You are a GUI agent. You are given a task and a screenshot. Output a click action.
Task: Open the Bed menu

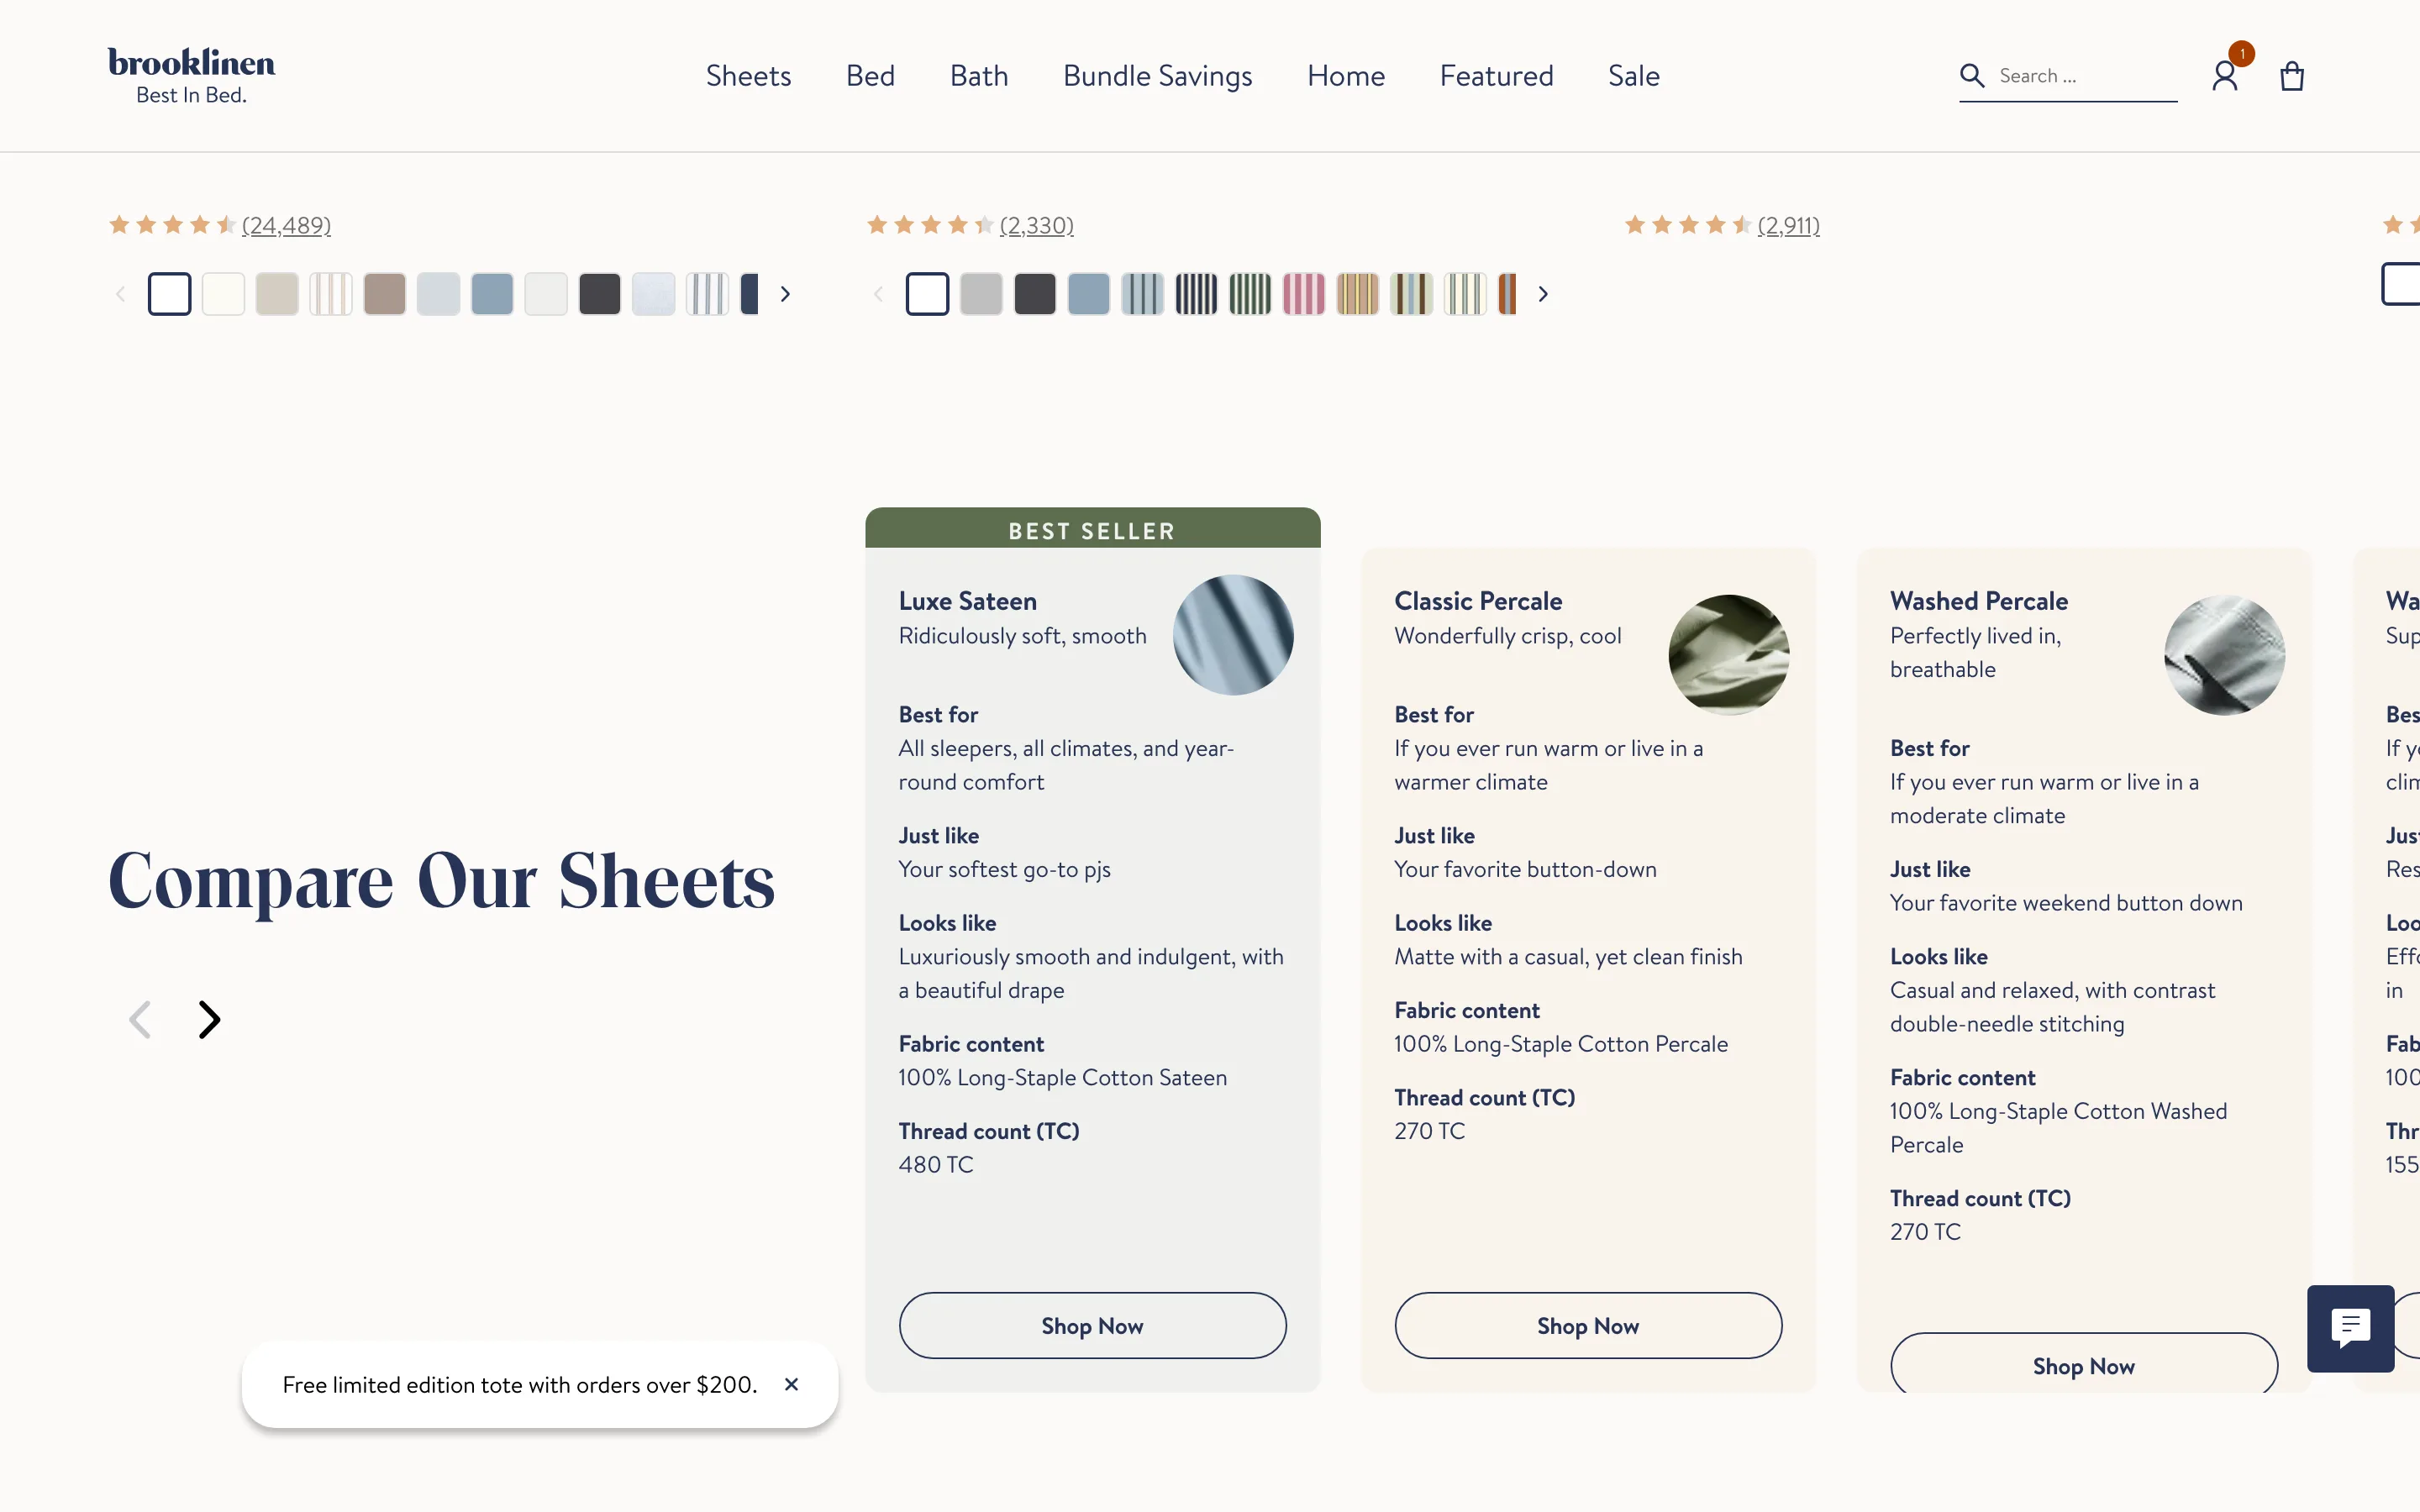[870, 76]
